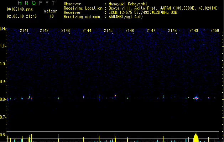Click the 2147 time axis label

(x=151, y=31)
